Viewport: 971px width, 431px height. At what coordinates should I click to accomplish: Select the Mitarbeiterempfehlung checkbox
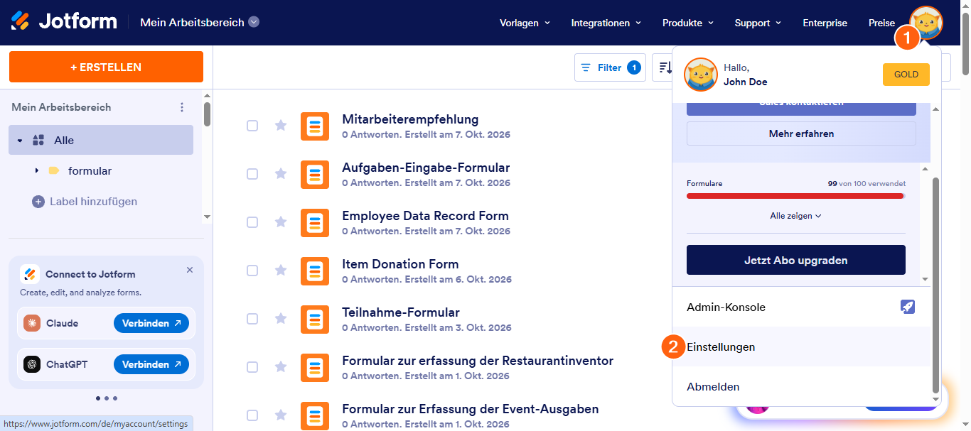(x=252, y=126)
